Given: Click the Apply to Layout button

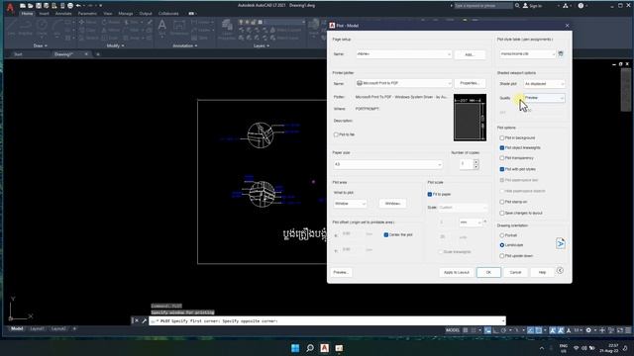Looking at the screenshot, I should pyautogui.click(x=456, y=273).
